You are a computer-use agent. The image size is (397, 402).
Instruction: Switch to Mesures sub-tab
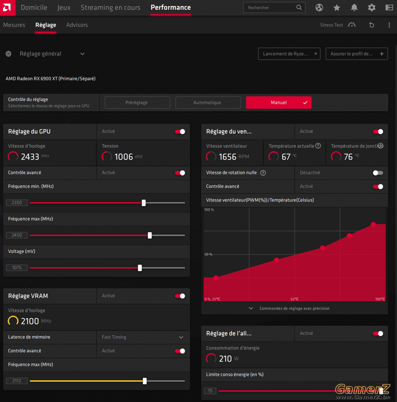[14, 25]
